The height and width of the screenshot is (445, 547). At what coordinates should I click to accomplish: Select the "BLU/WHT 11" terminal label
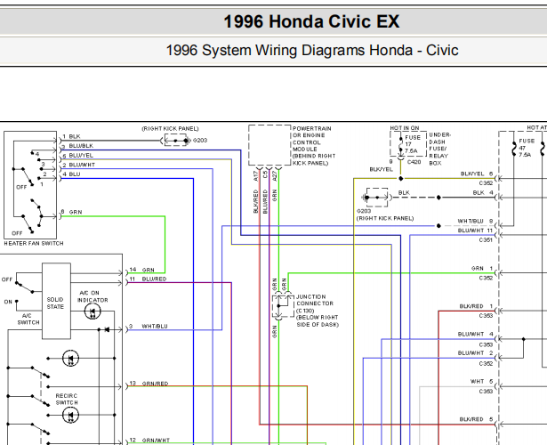pyautogui.click(x=475, y=231)
